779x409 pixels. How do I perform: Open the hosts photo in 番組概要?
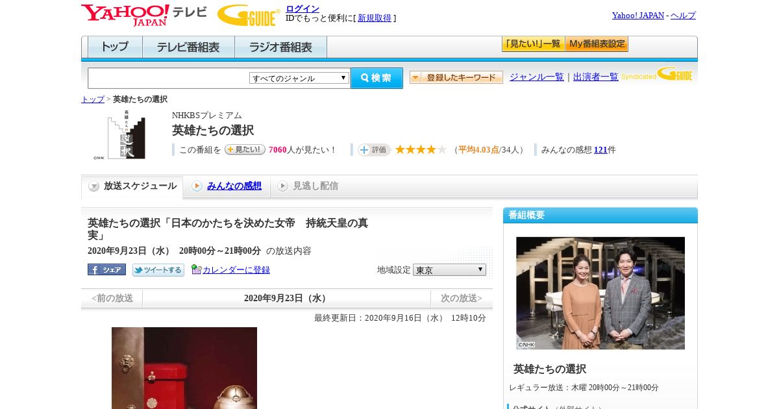pos(600,293)
